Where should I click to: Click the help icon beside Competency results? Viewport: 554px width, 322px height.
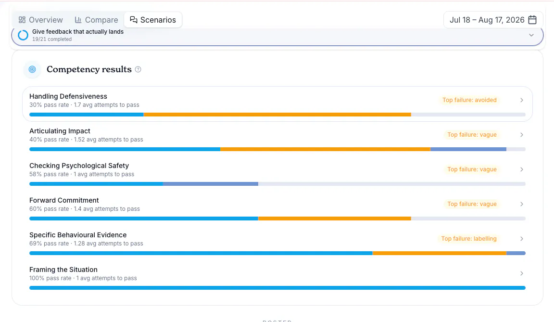(x=138, y=69)
